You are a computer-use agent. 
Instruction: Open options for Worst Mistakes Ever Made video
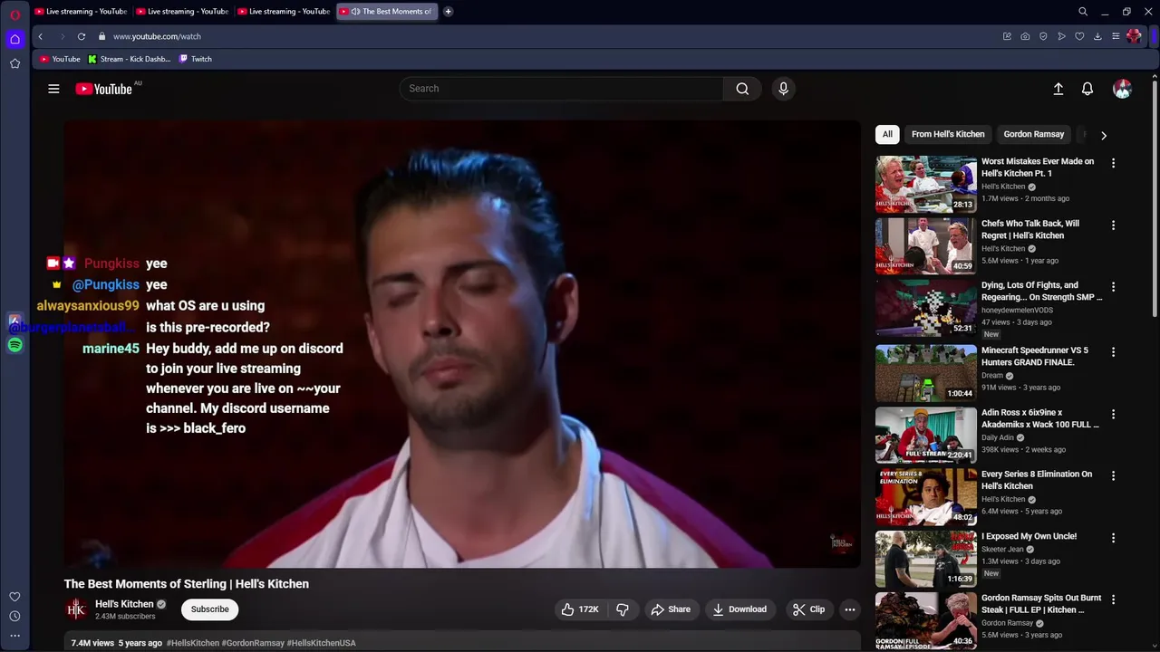tap(1113, 163)
